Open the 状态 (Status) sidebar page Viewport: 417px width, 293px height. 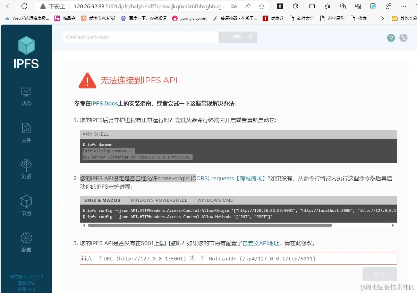pyautogui.click(x=26, y=96)
